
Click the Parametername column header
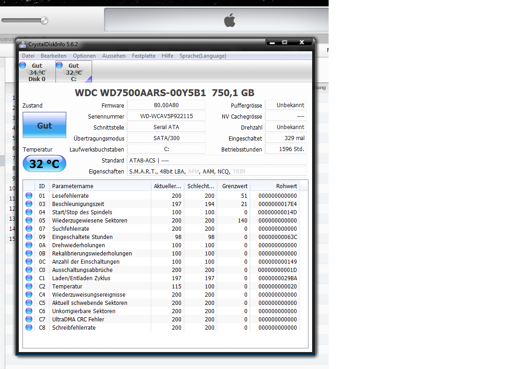pyautogui.click(x=100, y=186)
